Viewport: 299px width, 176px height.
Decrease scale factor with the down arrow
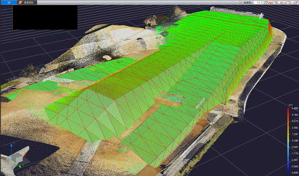[x=262, y=4]
